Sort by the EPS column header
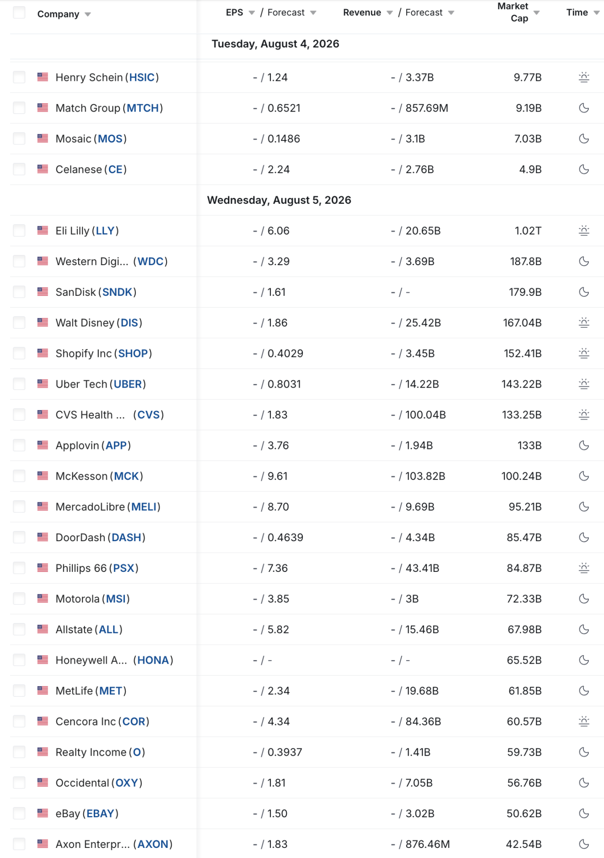Viewport: 604px width, 858px height. click(235, 12)
